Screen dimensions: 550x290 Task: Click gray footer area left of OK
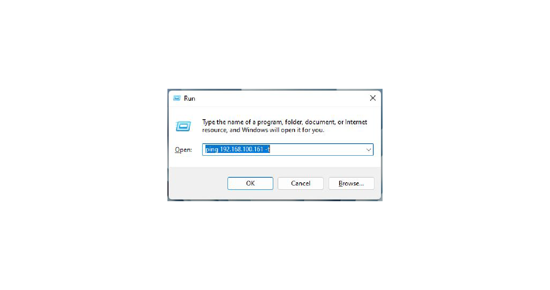coord(198,184)
